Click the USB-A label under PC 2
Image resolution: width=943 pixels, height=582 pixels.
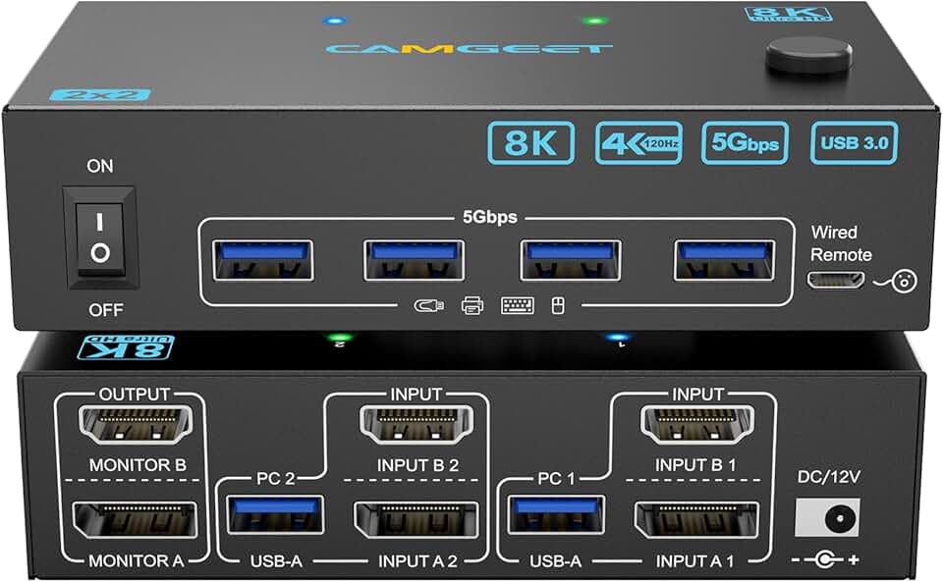(x=276, y=561)
